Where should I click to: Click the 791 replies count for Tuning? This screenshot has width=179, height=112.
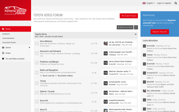pos(94,83)
